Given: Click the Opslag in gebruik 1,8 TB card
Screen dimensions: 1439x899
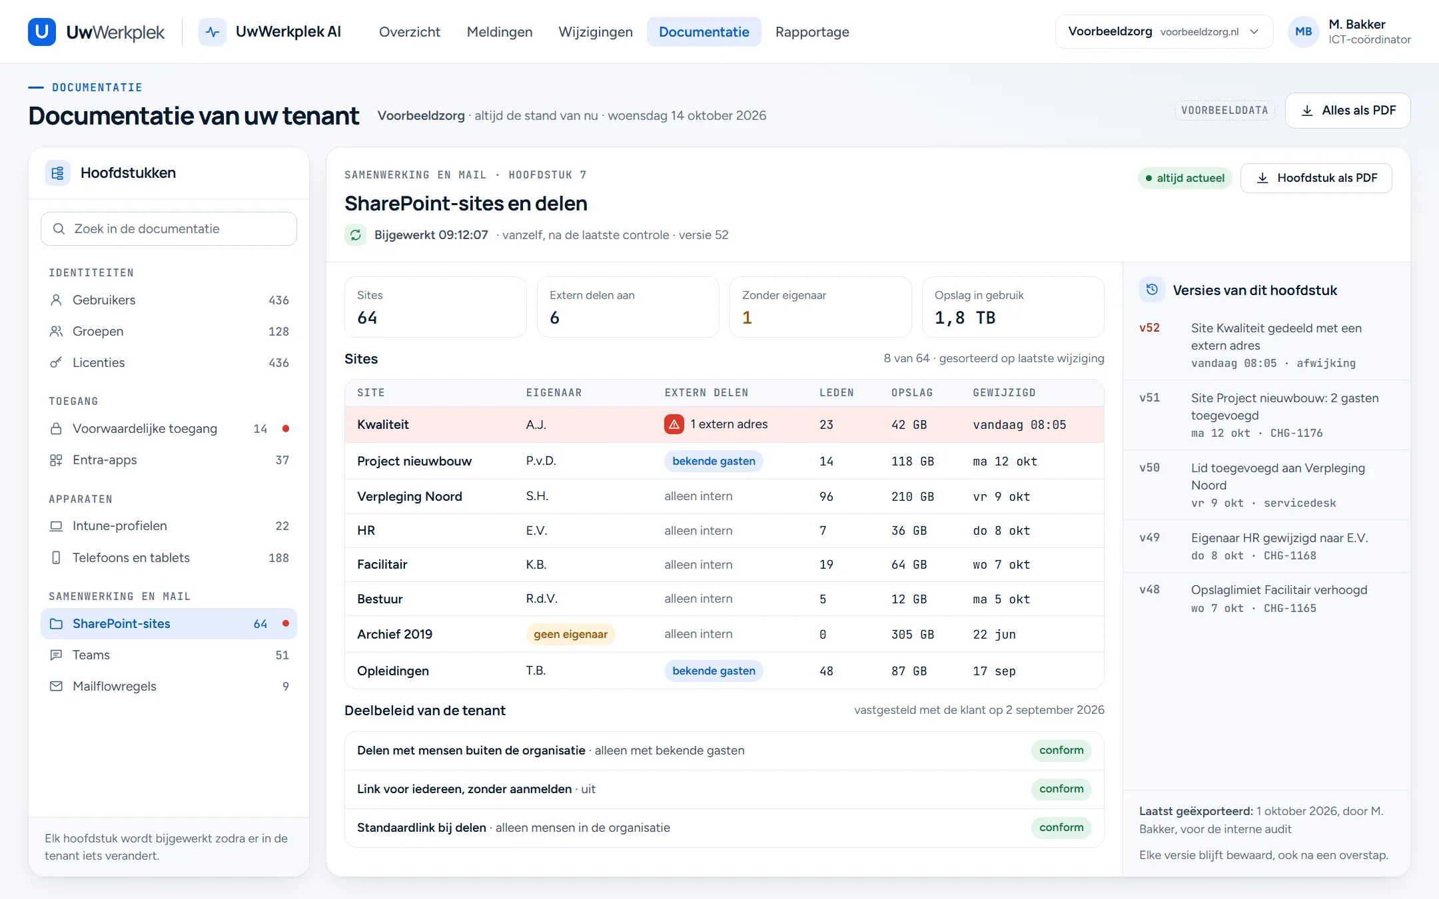Looking at the screenshot, I should pos(1013,307).
